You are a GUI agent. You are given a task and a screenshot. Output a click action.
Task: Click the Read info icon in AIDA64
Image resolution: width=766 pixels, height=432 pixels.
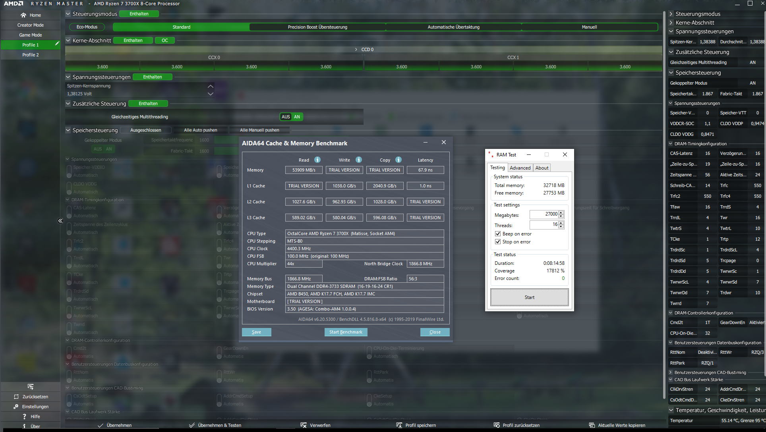pyautogui.click(x=317, y=160)
